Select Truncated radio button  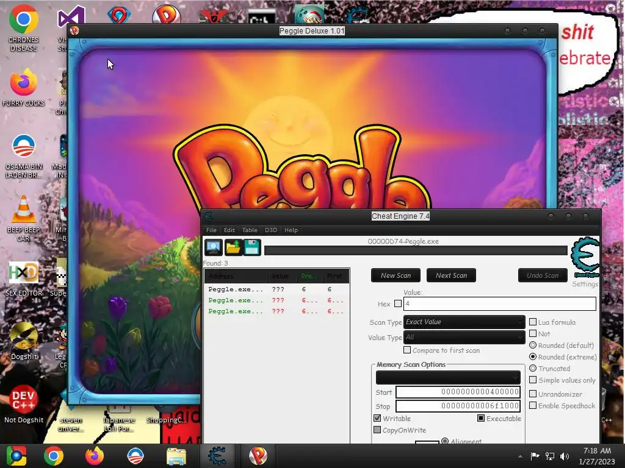click(533, 368)
